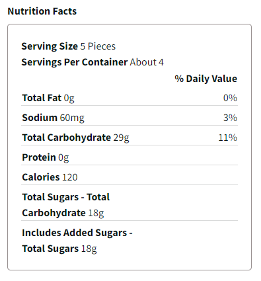The height and width of the screenshot is (281, 261).
Task: Click the 3% daily value for Sodium
Action: tap(230, 118)
